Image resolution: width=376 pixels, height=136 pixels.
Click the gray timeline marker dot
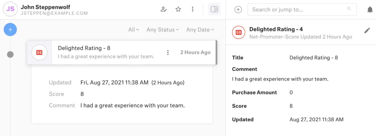pyautogui.click(x=10, y=55)
